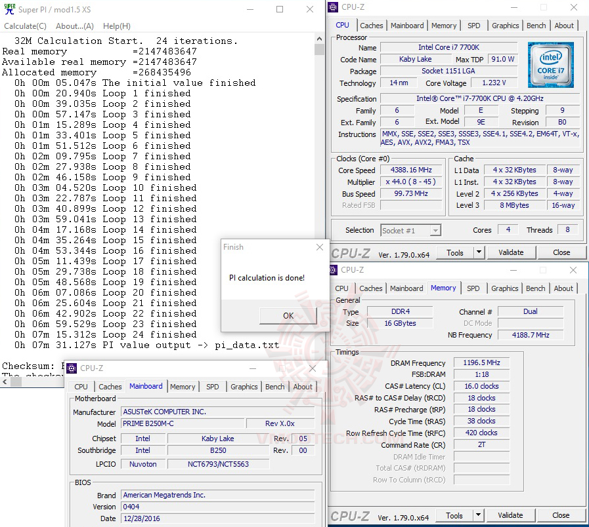589x527 pixels.
Task: Click the CPU-Z icon in top CPU window title
Action: [333, 7]
